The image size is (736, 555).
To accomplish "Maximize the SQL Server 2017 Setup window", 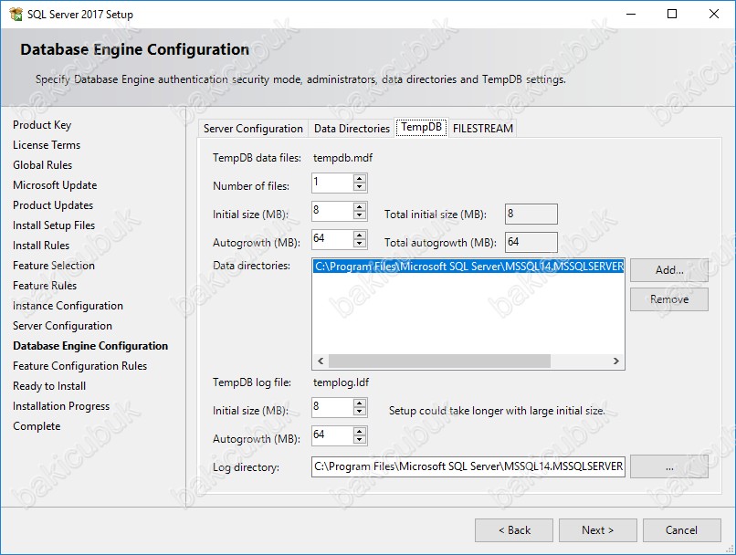I will pyautogui.click(x=672, y=14).
